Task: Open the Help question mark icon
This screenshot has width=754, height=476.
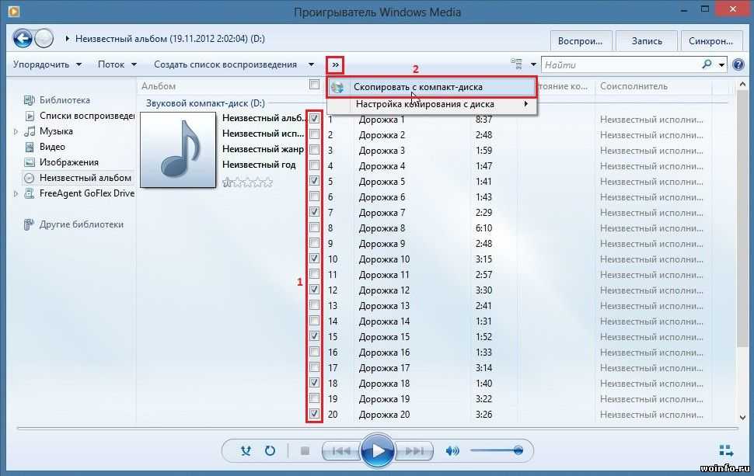Action: click(x=738, y=64)
